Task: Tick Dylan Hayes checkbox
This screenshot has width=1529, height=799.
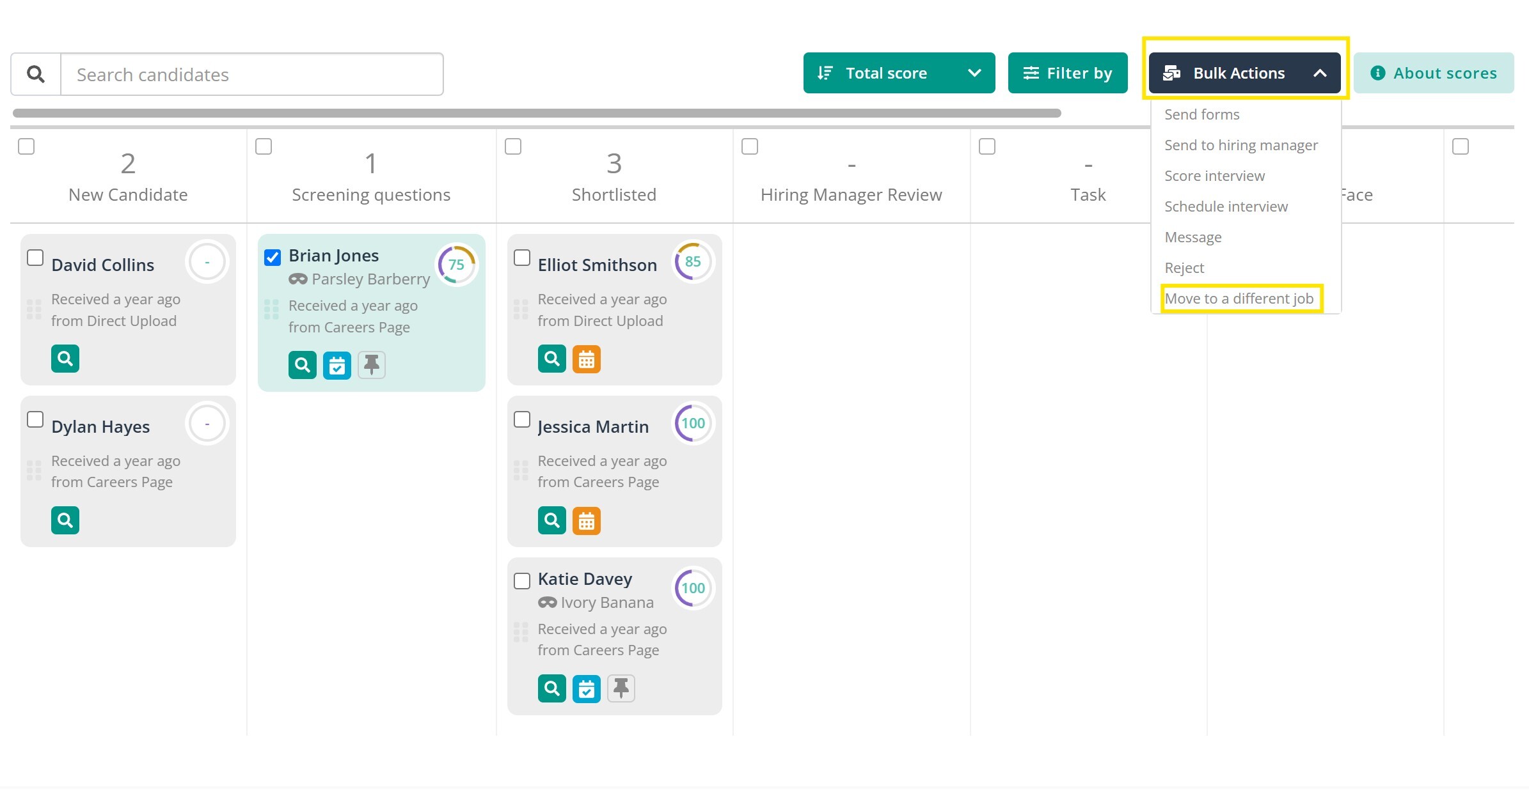Action: (x=35, y=419)
